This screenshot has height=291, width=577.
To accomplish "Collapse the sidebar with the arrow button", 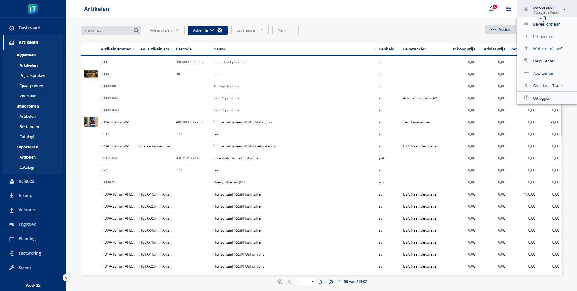I will 66,278.
